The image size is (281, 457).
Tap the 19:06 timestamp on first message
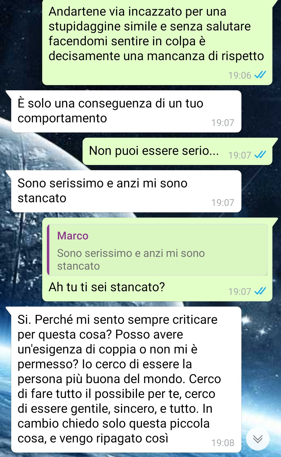pyautogui.click(x=240, y=75)
